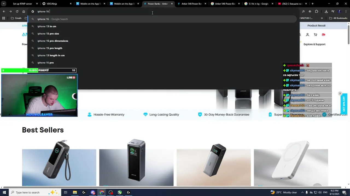Viewport: 350px width, 196px height.
Task: Open the Anker shopping cart
Action: pyautogui.click(x=316, y=35)
